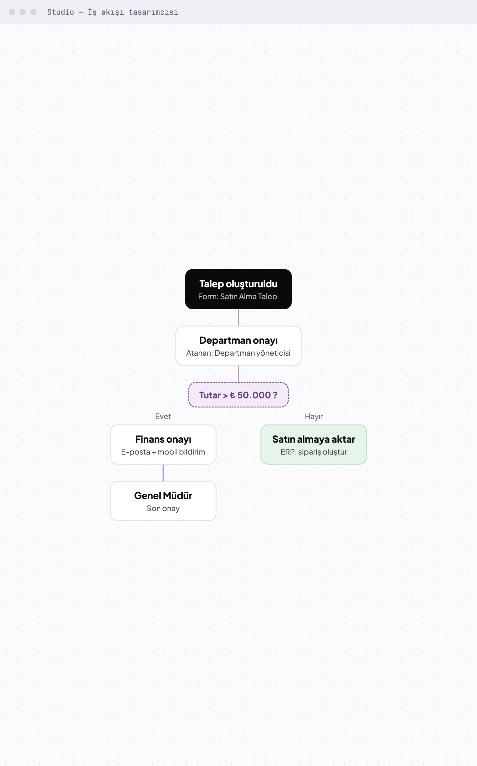Click the middle window control dot

coord(23,12)
